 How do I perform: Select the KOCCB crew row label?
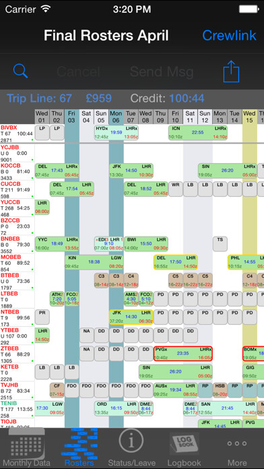click(x=17, y=172)
